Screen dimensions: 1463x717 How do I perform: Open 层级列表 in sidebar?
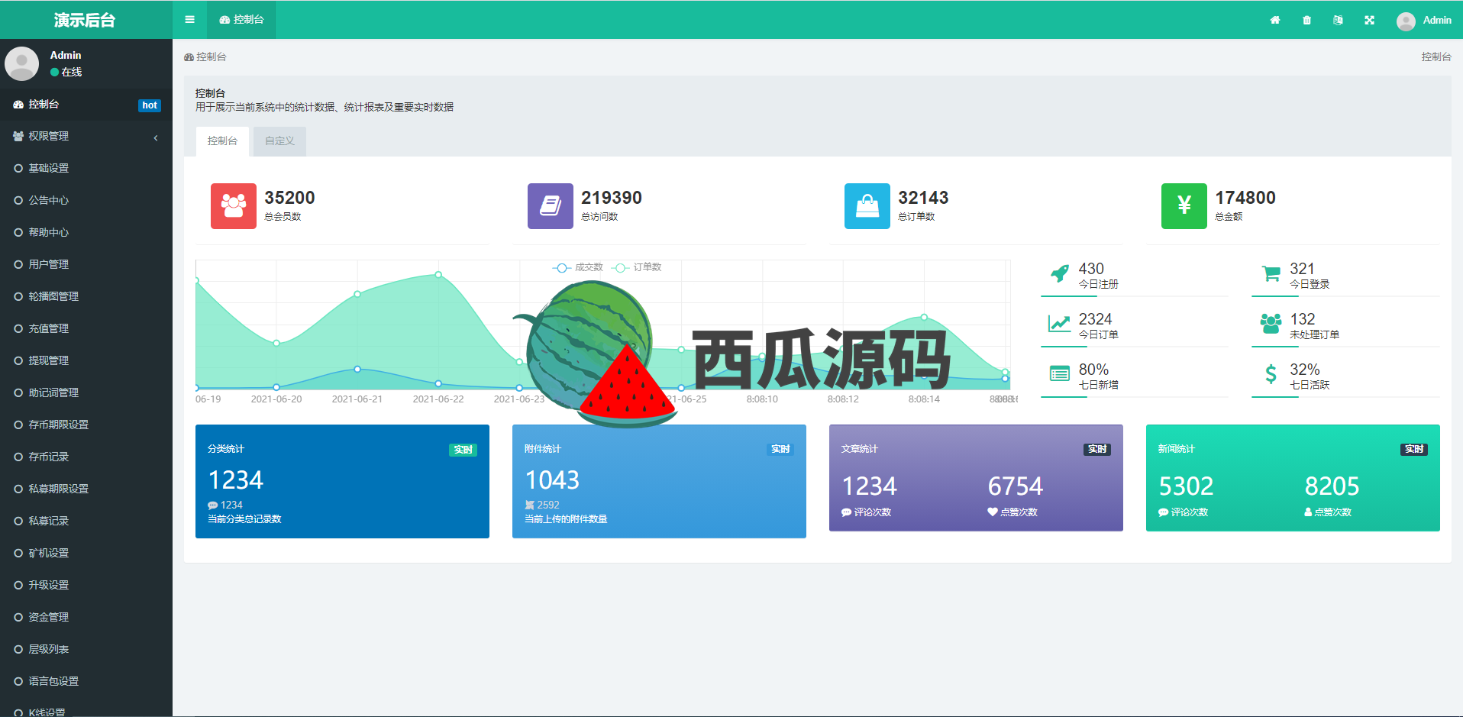click(86, 650)
